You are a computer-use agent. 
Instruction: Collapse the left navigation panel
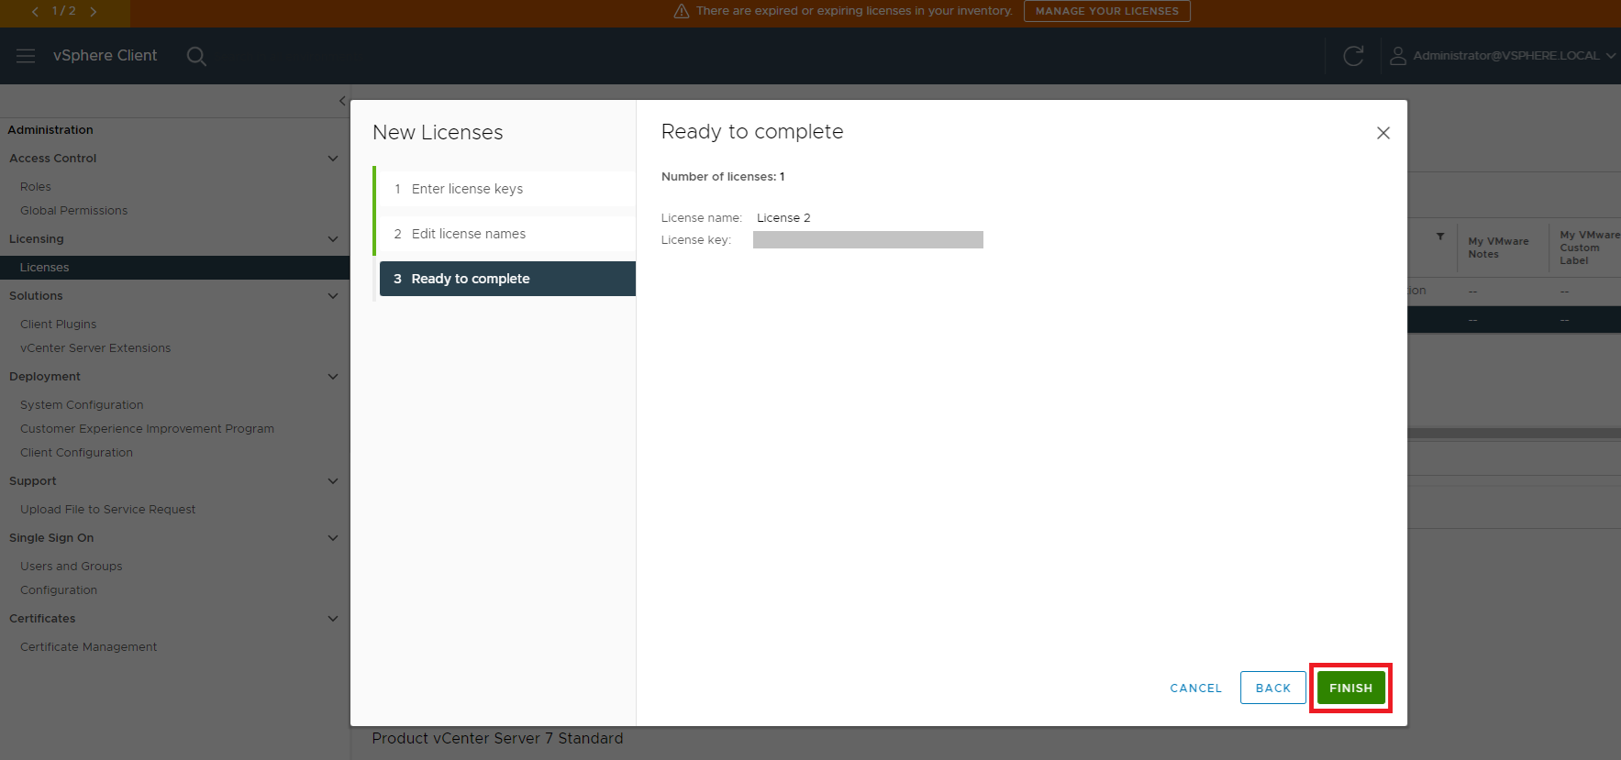tap(341, 101)
